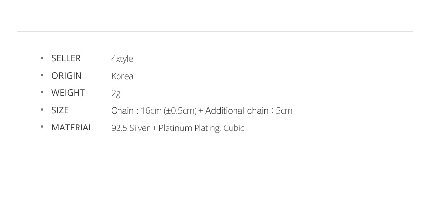Click the '16cm' chain length text
Image resolution: width=431 pixels, height=216 pixels.
(x=151, y=111)
